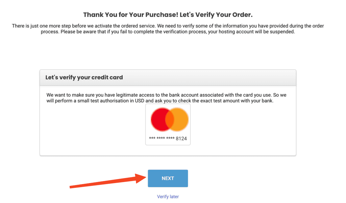Image resolution: width=346 pixels, height=203 pixels.
Task: Click the blue NEXT button
Action: coord(168,178)
